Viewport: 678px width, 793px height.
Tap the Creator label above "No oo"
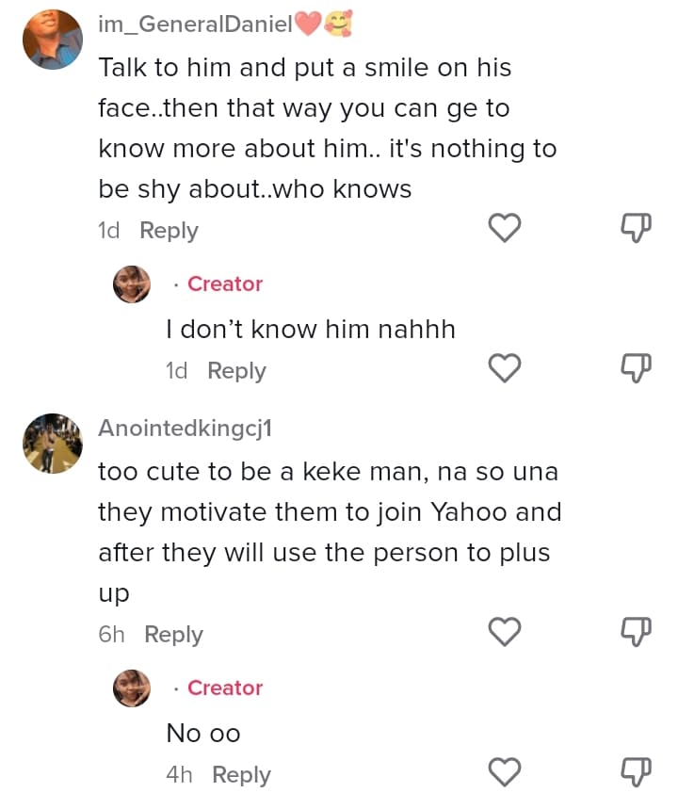pos(225,688)
